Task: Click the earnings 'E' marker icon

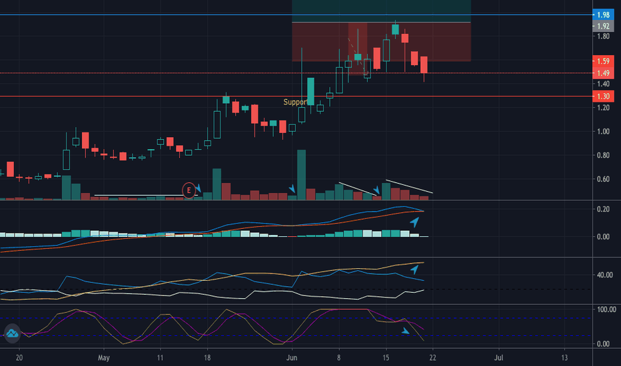Action: [189, 190]
